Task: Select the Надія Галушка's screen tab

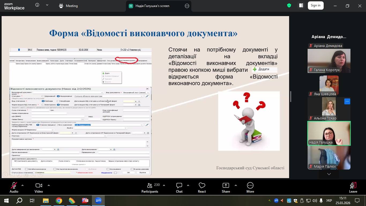Action: tap(155, 6)
